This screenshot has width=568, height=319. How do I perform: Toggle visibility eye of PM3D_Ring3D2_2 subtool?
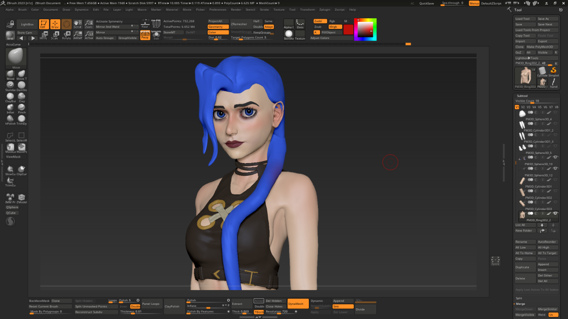pyautogui.click(x=555, y=213)
